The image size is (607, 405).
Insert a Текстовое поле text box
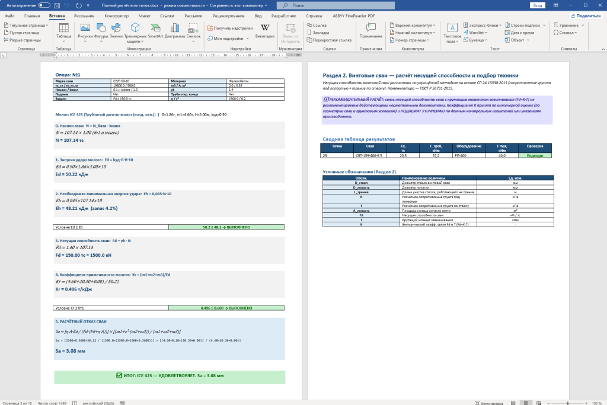click(x=452, y=33)
